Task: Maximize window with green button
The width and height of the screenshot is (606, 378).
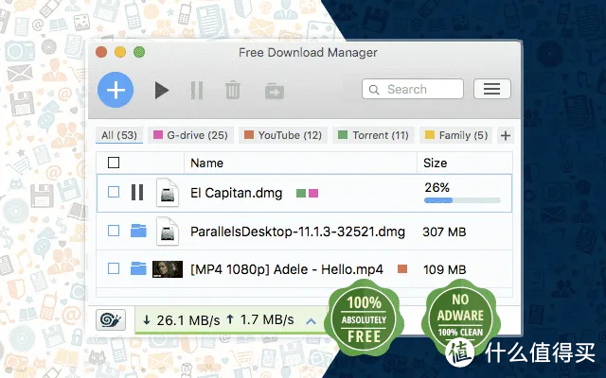Action: [139, 52]
